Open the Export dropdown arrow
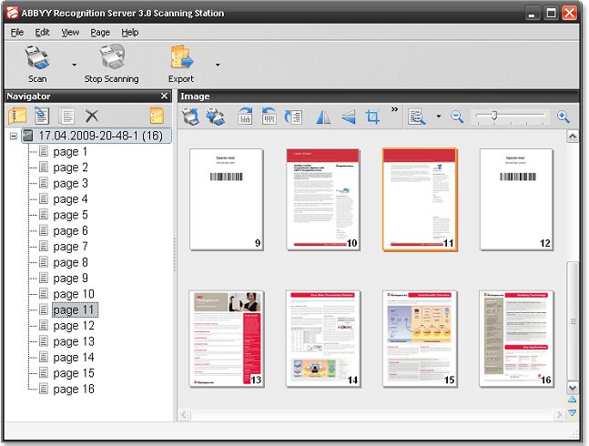Image resolution: width=589 pixels, height=446 pixels. point(217,66)
